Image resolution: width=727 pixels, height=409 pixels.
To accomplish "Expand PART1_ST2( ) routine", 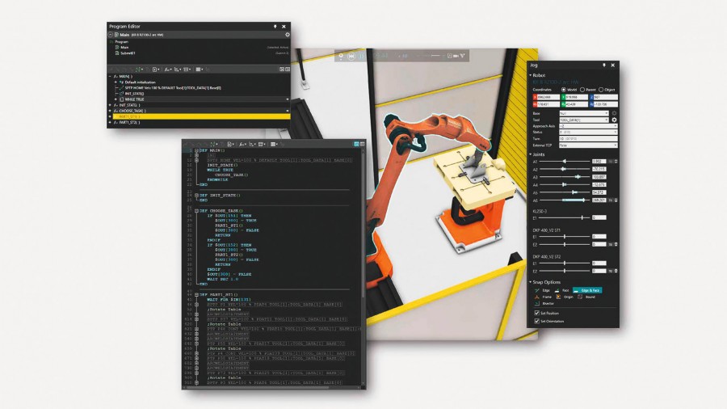I will click(x=110, y=122).
